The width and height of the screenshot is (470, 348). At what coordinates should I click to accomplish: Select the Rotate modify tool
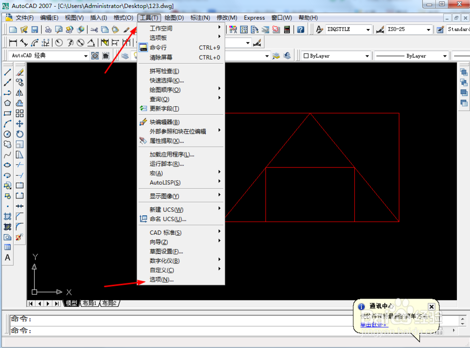click(x=20, y=134)
